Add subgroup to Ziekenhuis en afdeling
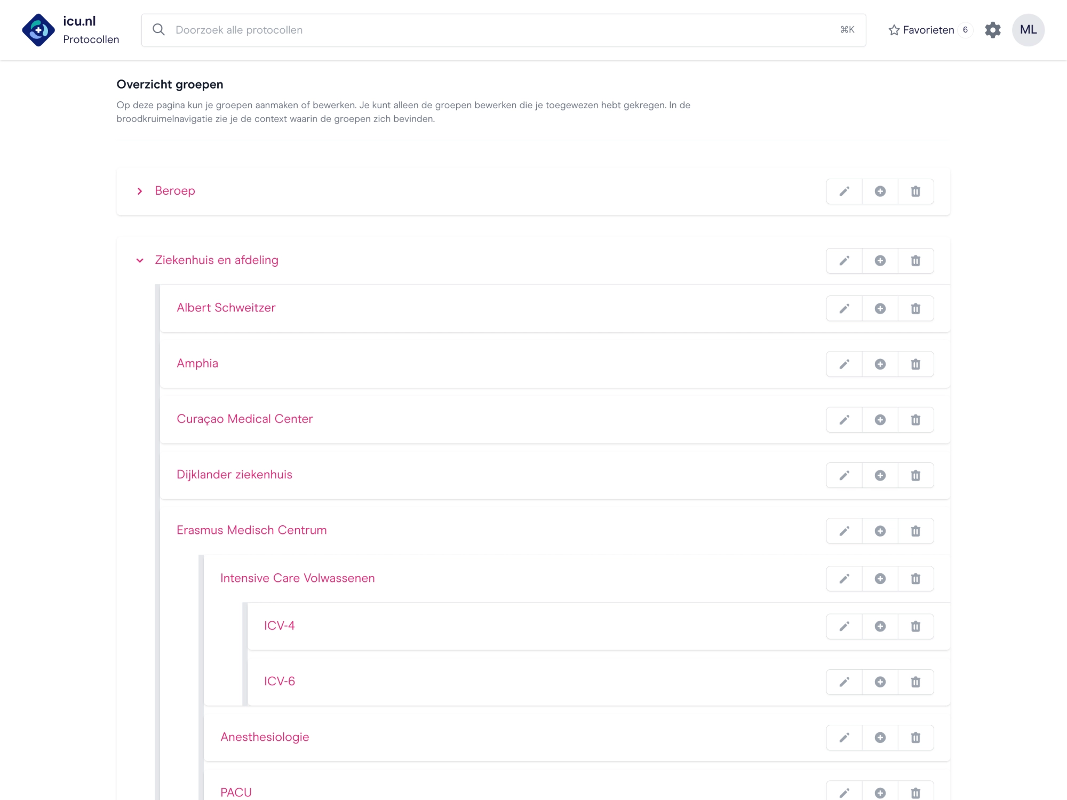This screenshot has height=800, width=1067. (x=880, y=261)
